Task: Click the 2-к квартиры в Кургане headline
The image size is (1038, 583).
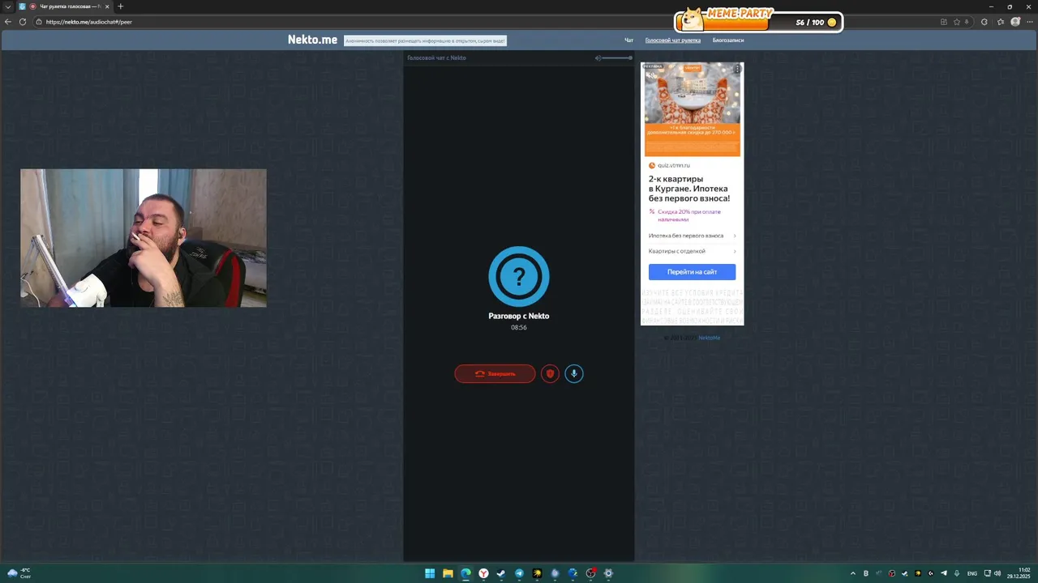Action: 689,189
